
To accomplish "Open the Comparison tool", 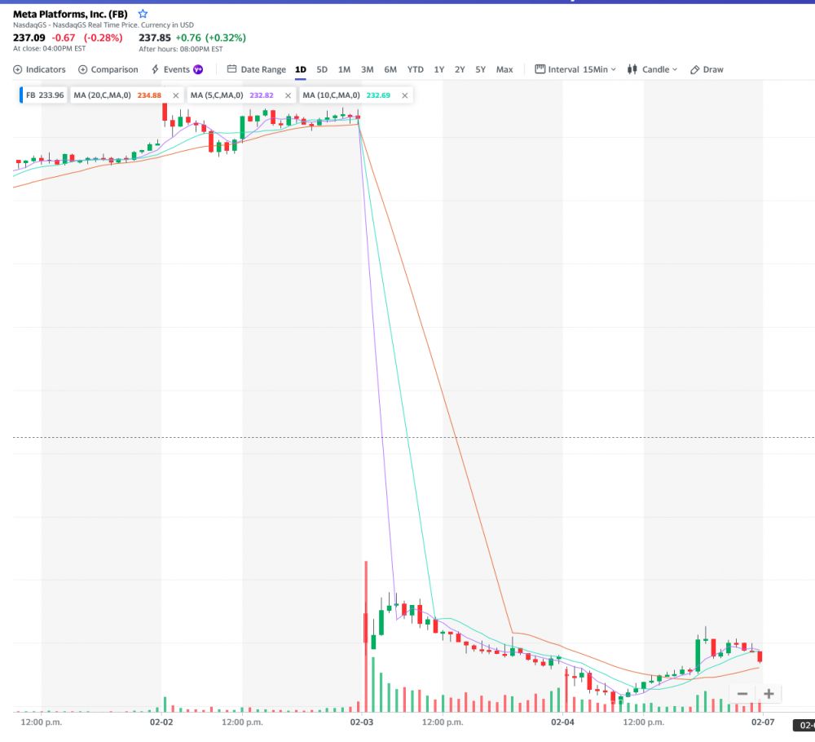I will point(108,69).
